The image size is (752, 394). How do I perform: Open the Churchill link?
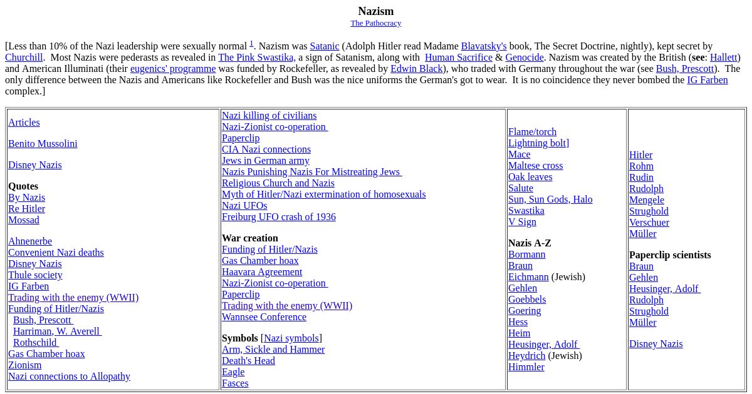click(x=24, y=58)
